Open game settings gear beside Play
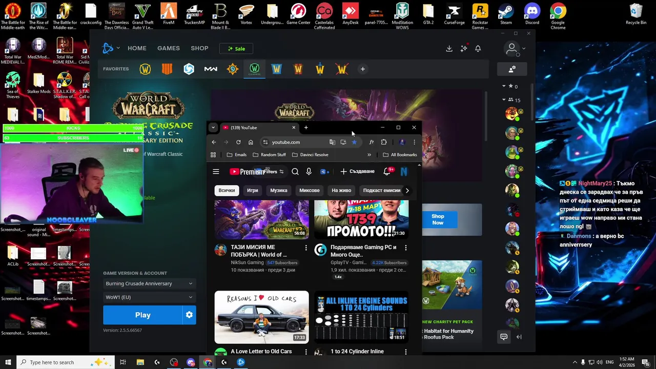The image size is (656, 369). 189,315
